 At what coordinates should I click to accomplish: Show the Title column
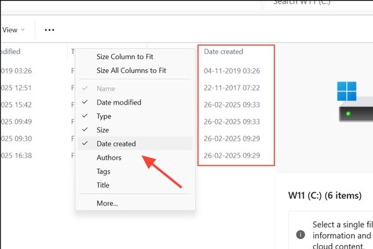[x=103, y=185]
